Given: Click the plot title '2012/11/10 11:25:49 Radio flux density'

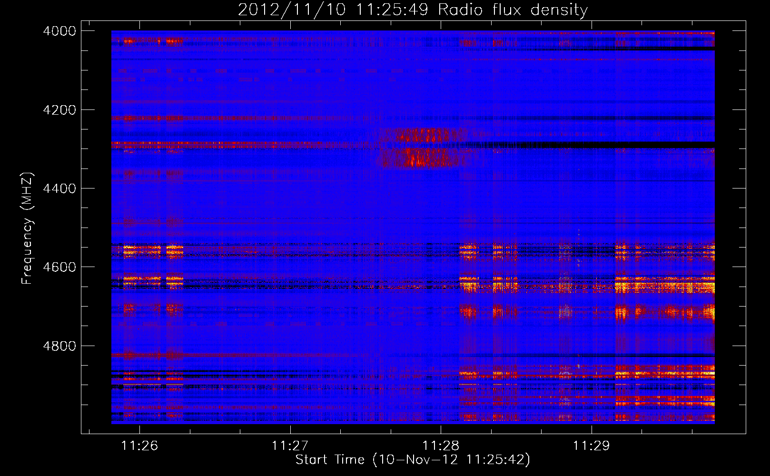Looking at the screenshot, I should pyautogui.click(x=413, y=10).
